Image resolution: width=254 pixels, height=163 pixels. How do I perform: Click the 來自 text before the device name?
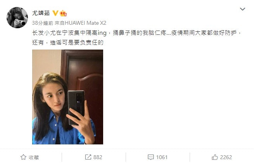click(x=60, y=23)
